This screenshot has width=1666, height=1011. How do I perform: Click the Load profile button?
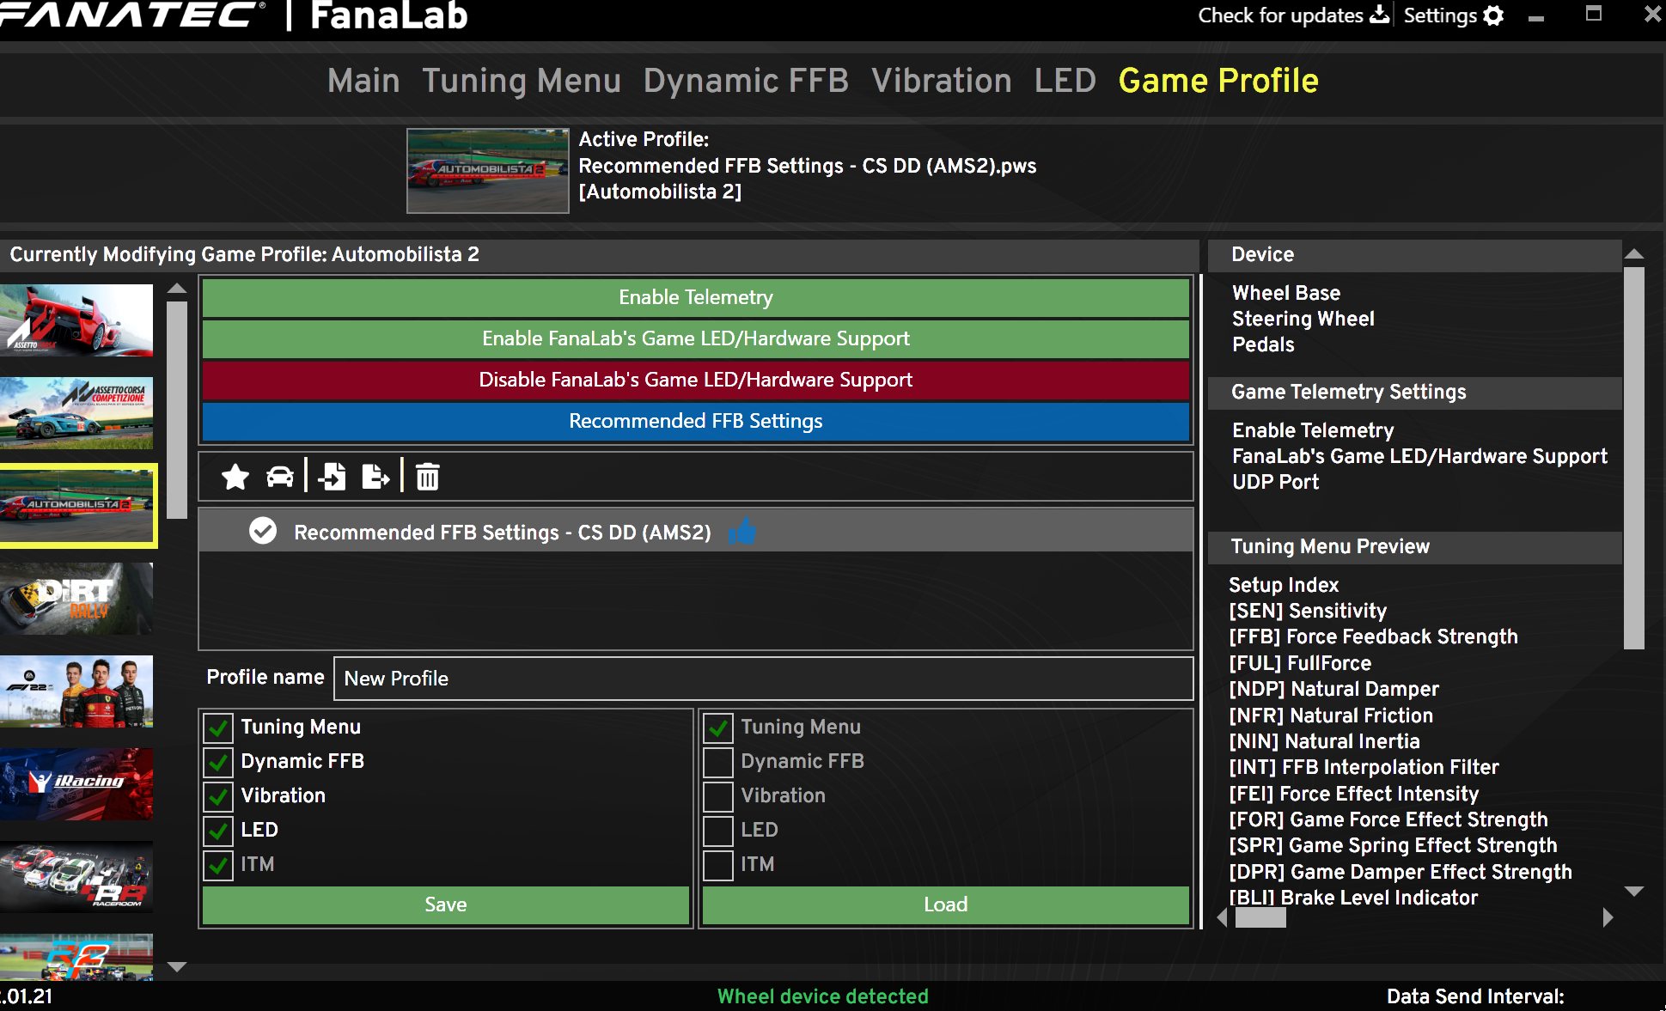[x=946, y=904]
